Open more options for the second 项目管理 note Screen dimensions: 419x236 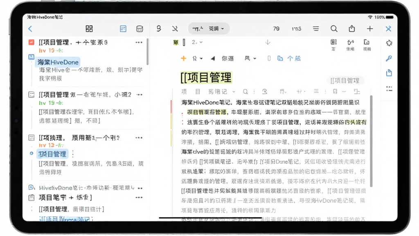tap(140, 95)
